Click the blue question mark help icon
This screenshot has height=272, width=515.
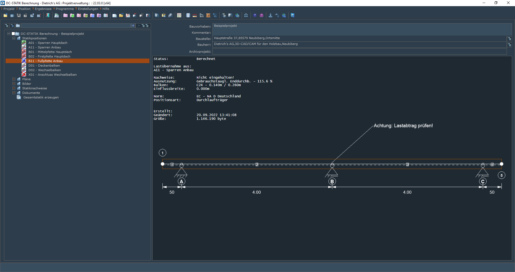(255, 16)
